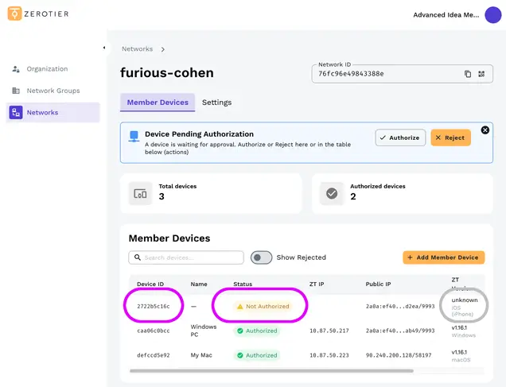
Task: Sort by Public IP column header
Action: click(378, 284)
